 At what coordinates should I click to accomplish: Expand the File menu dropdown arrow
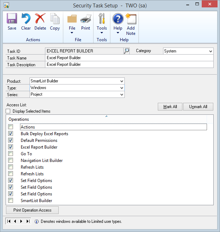click(x=72, y=33)
